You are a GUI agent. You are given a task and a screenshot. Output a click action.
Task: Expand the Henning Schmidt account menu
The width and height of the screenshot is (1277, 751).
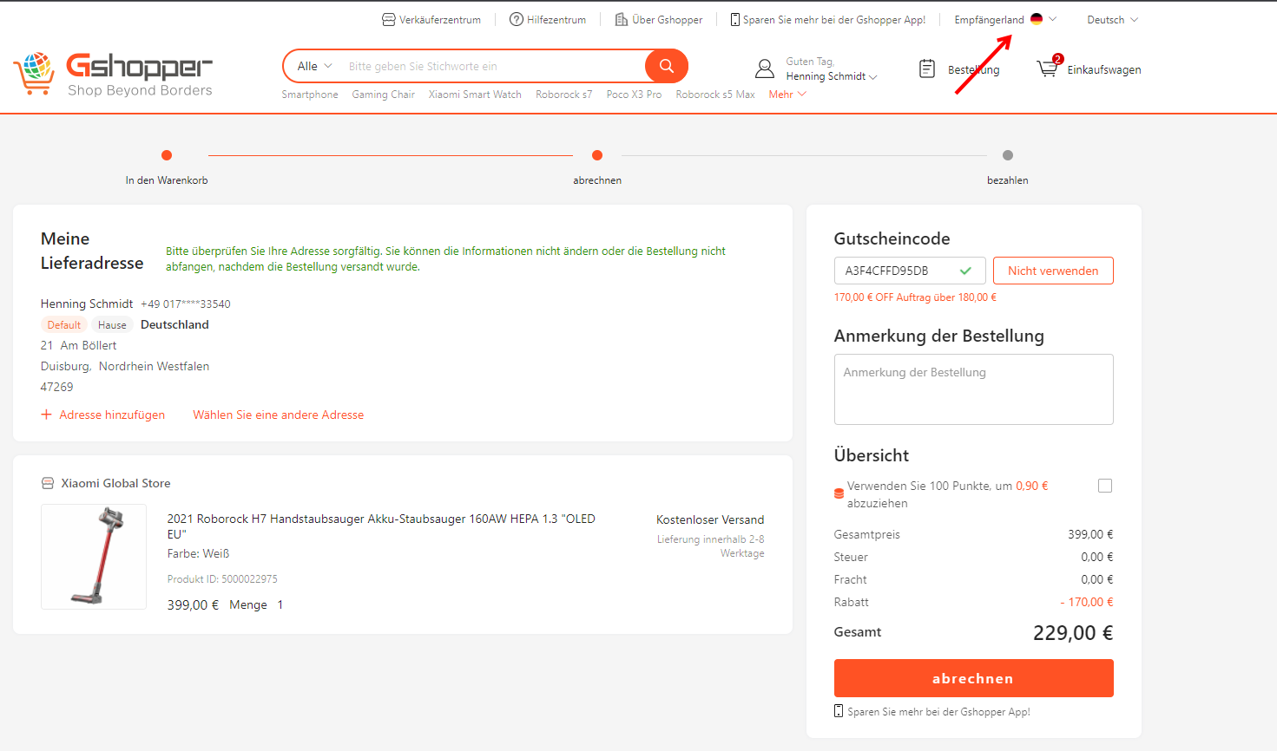[832, 76]
